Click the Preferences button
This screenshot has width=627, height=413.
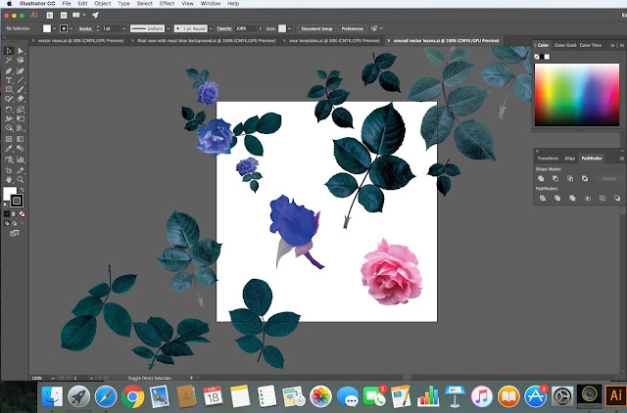pyautogui.click(x=353, y=28)
